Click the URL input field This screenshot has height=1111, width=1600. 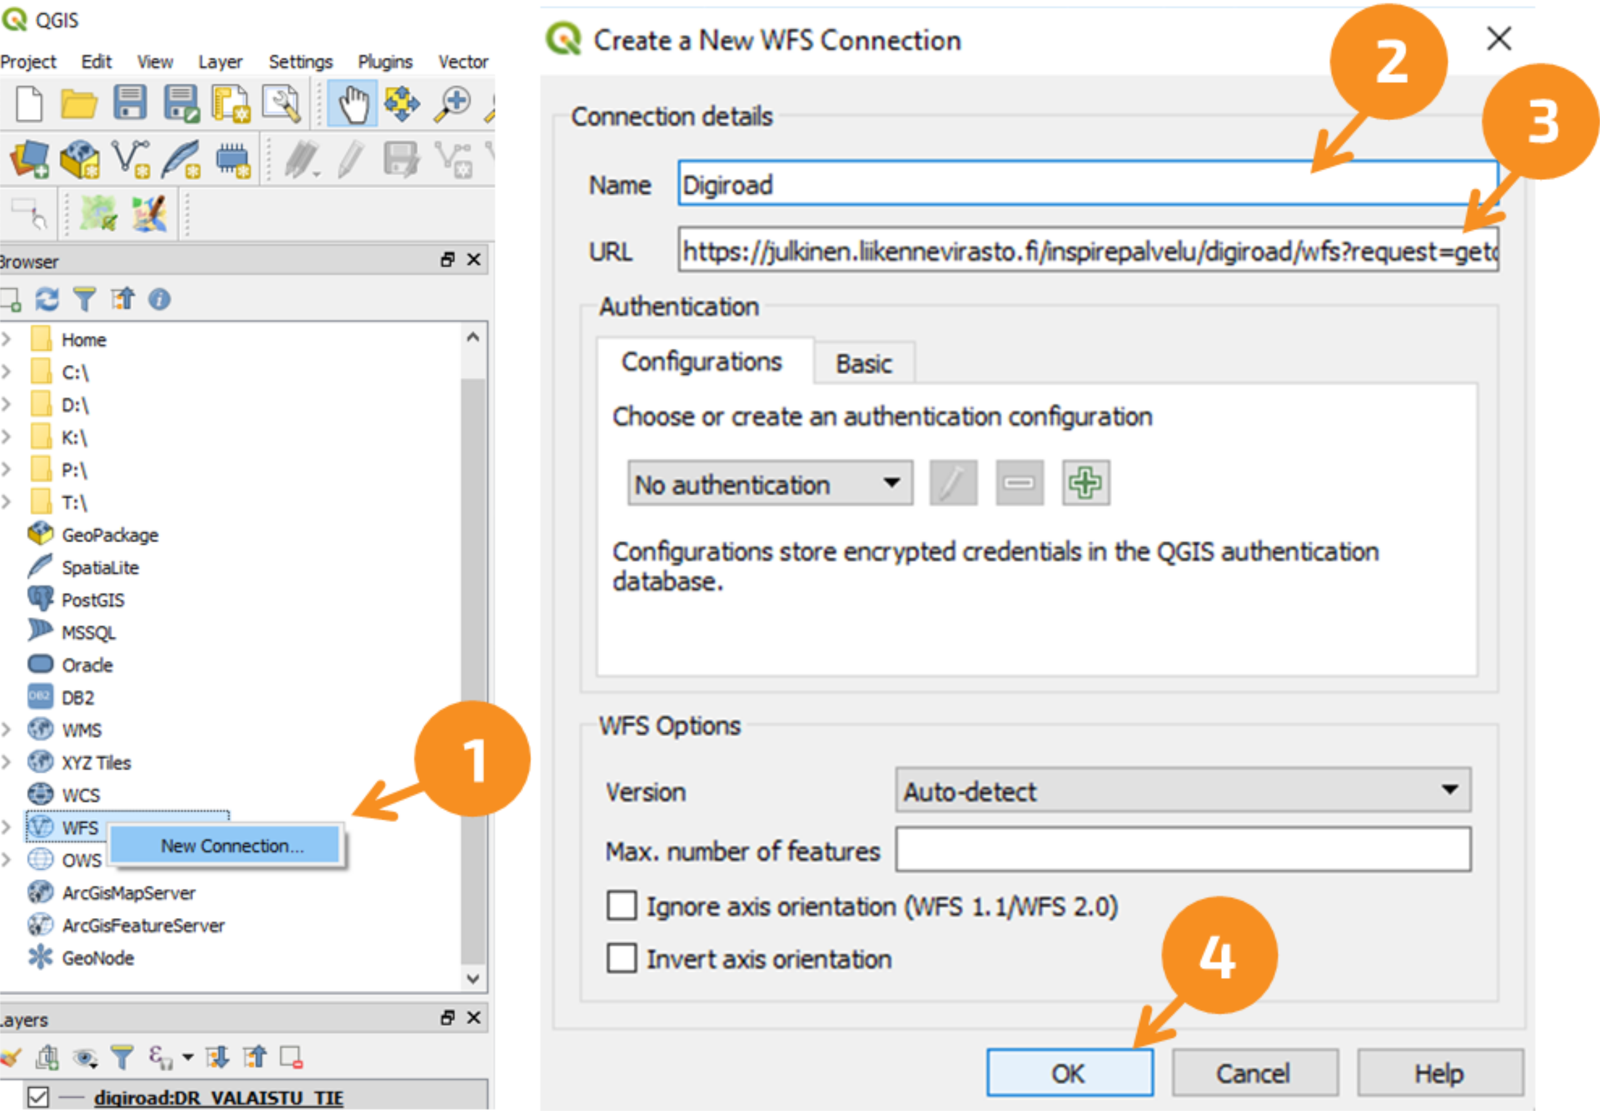tap(1088, 249)
